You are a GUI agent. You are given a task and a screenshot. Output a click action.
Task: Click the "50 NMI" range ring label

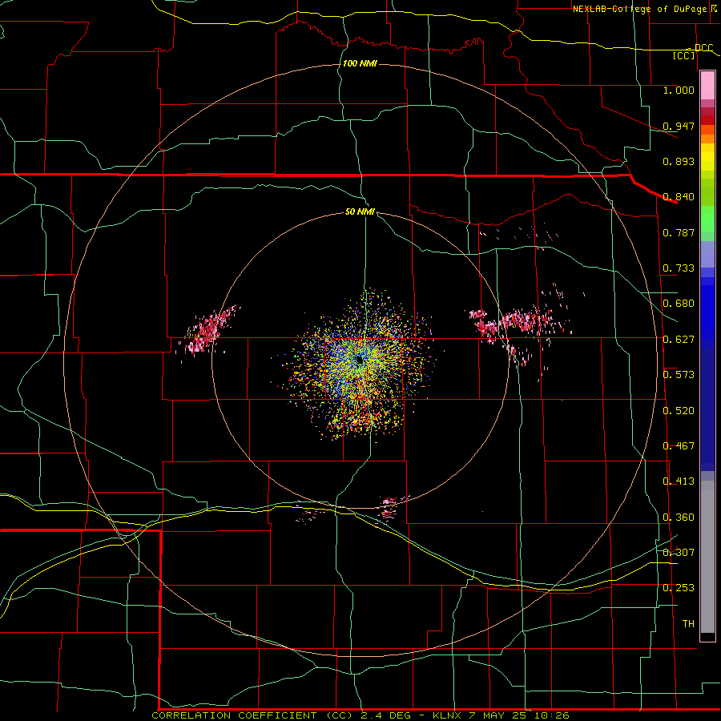pyautogui.click(x=360, y=211)
